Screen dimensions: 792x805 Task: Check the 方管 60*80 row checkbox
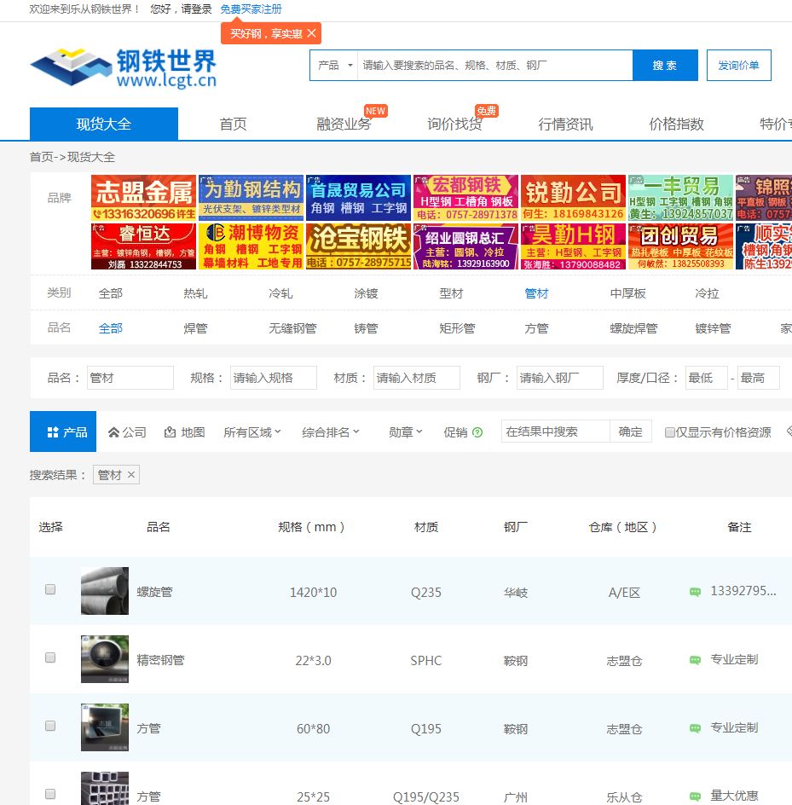coord(50,726)
